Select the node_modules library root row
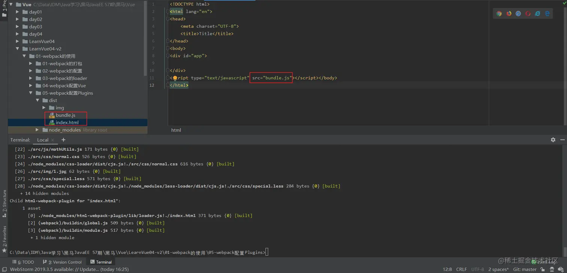The width and height of the screenshot is (567, 273). point(78,130)
